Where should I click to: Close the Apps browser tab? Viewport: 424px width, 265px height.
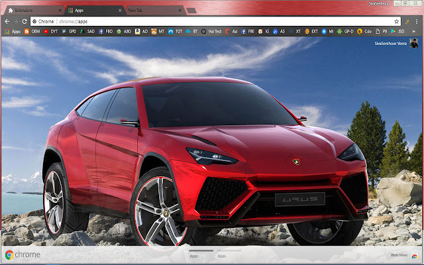[120, 11]
